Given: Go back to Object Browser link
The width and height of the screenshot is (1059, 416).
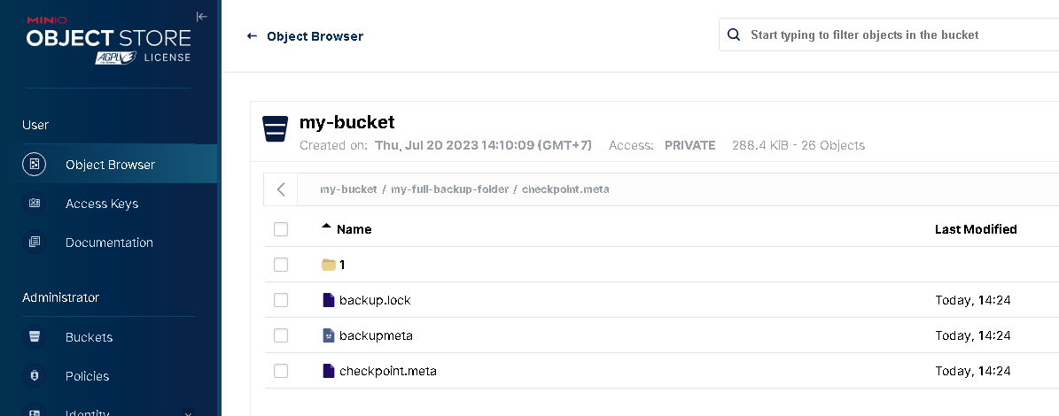Looking at the screenshot, I should point(305,36).
